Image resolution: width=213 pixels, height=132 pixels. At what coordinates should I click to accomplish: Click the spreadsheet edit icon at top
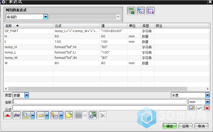(x=131, y=11)
